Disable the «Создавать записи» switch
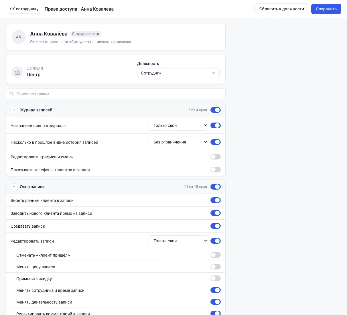The height and width of the screenshot is (315, 347). coord(216,226)
